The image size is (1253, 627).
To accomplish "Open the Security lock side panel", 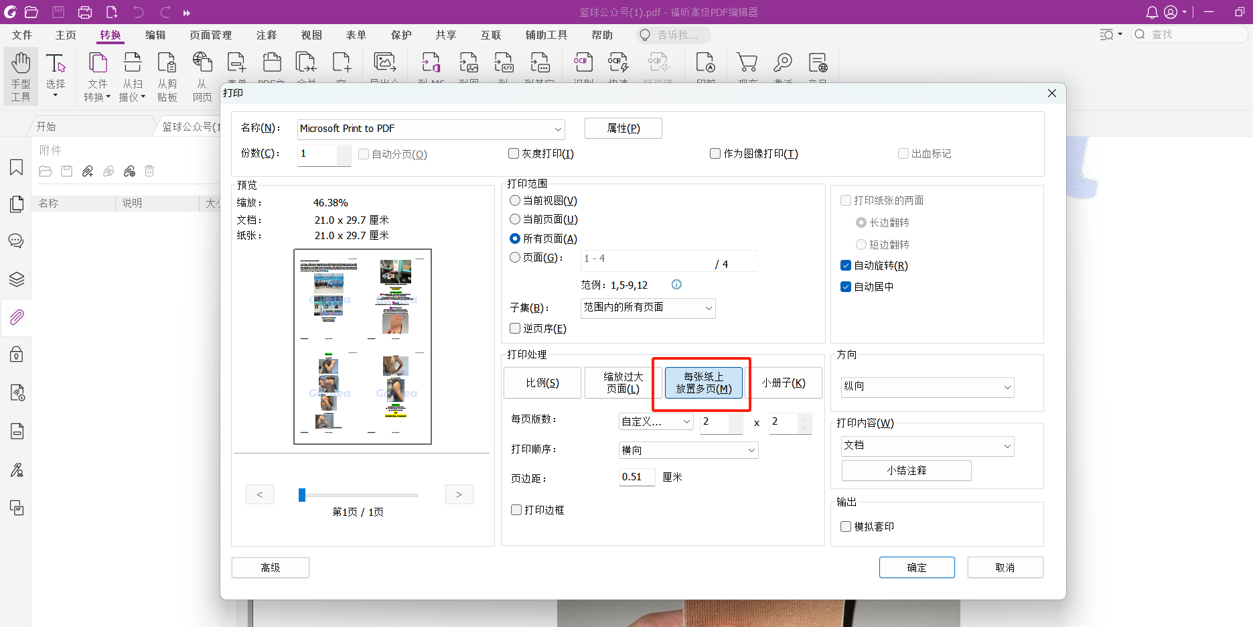I will click(x=17, y=354).
